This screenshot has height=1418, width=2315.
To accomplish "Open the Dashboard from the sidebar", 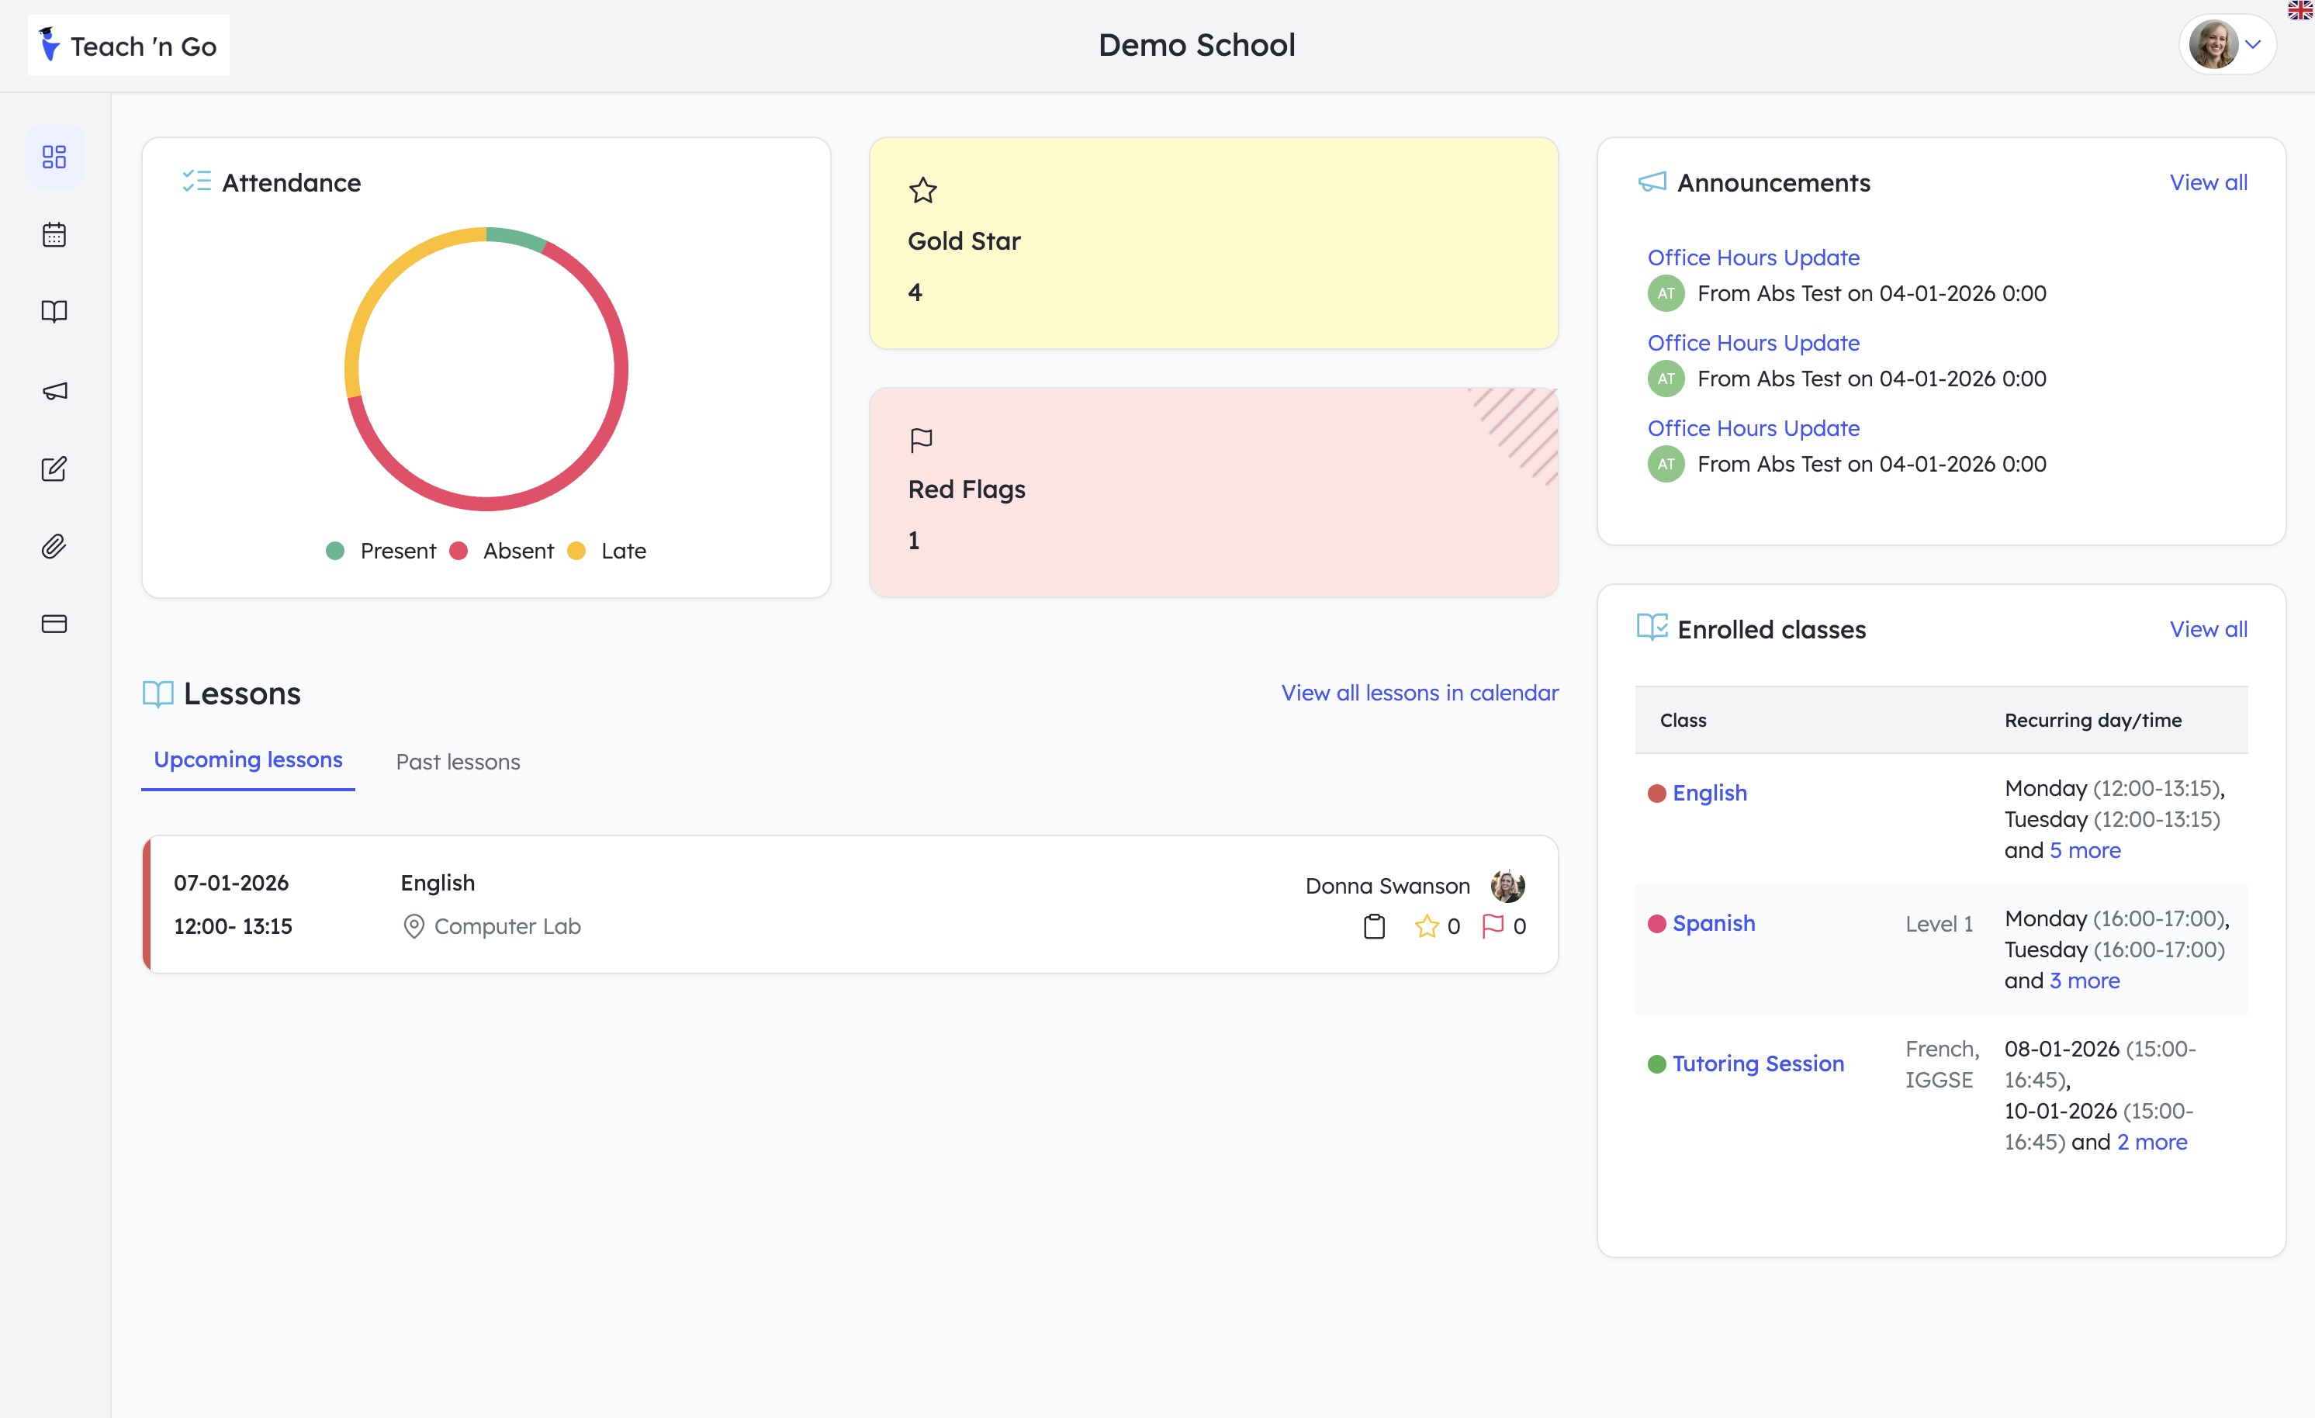I will click(54, 156).
